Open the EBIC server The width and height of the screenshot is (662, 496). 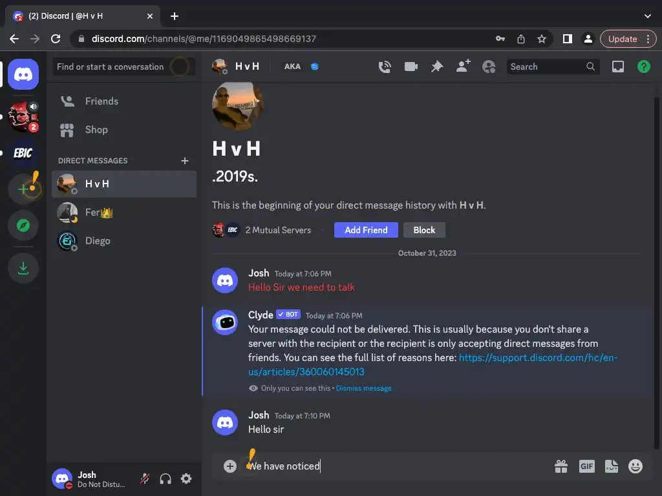click(23, 152)
